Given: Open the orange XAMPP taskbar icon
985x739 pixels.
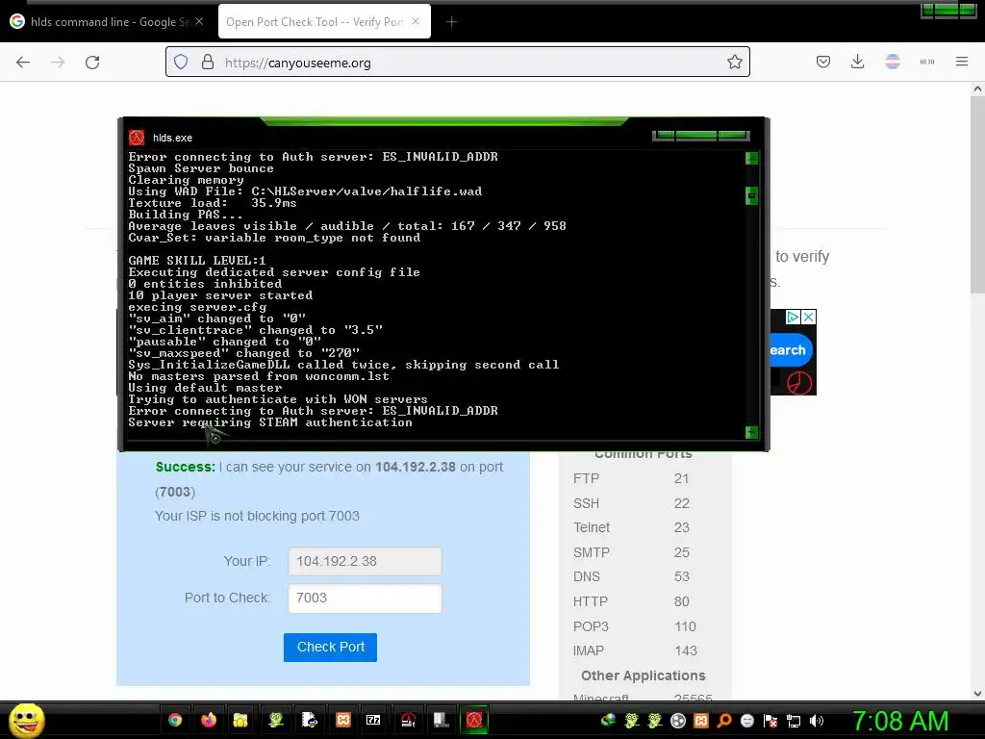Looking at the screenshot, I should [x=343, y=720].
